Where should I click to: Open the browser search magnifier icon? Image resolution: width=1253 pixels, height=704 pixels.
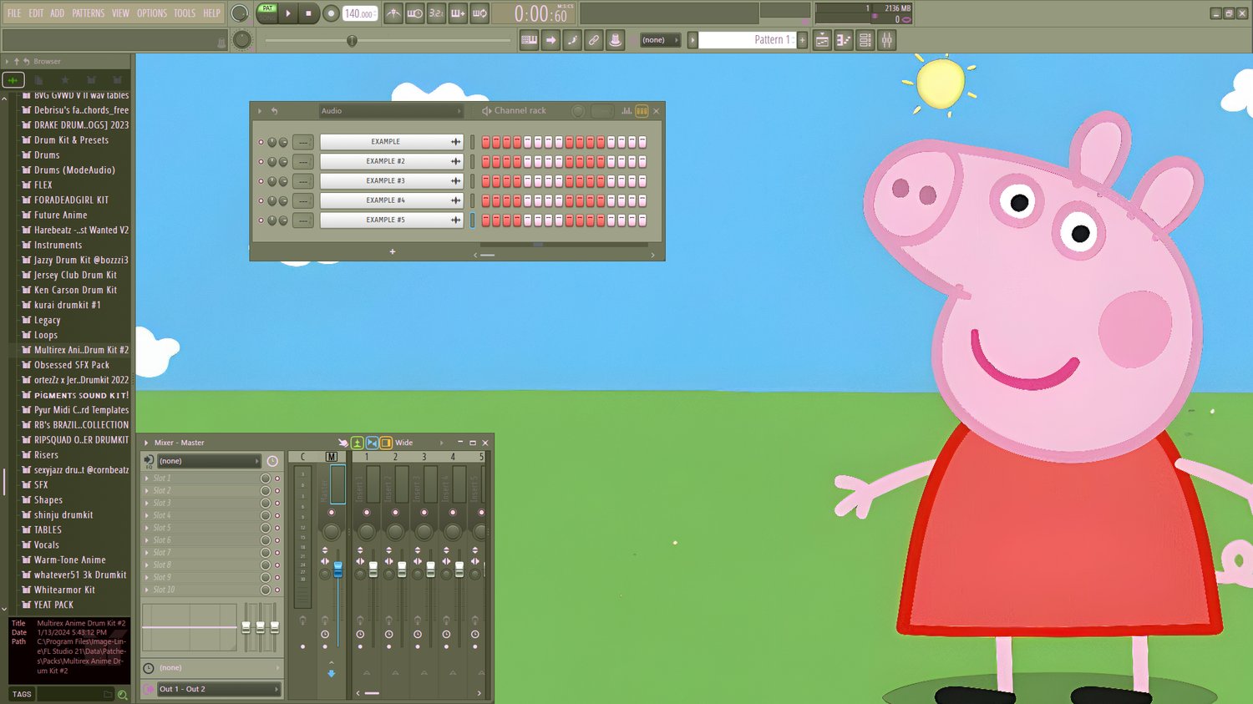(123, 695)
